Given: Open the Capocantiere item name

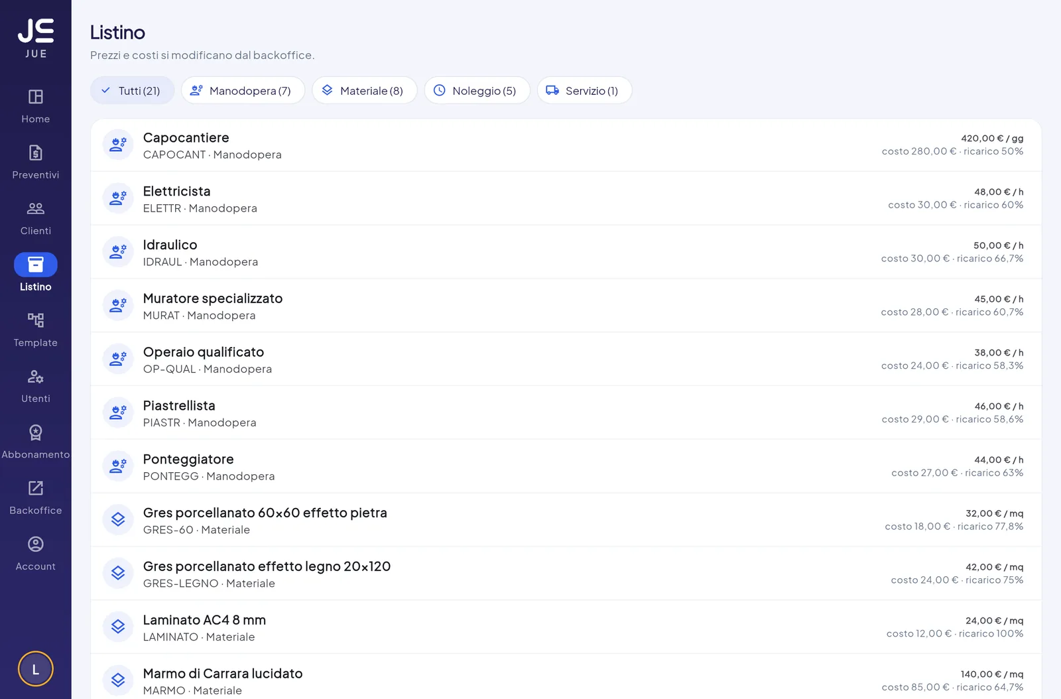Looking at the screenshot, I should [x=186, y=138].
